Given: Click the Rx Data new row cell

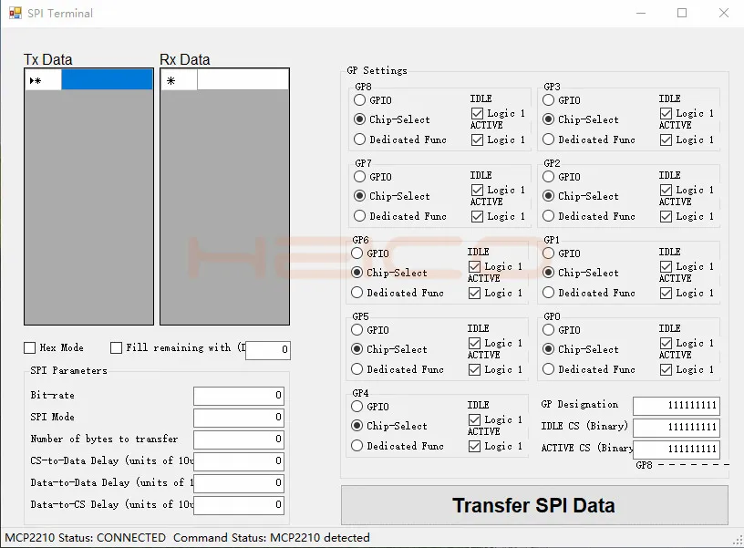Looking at the screenshot, I should tap(243, 79).
